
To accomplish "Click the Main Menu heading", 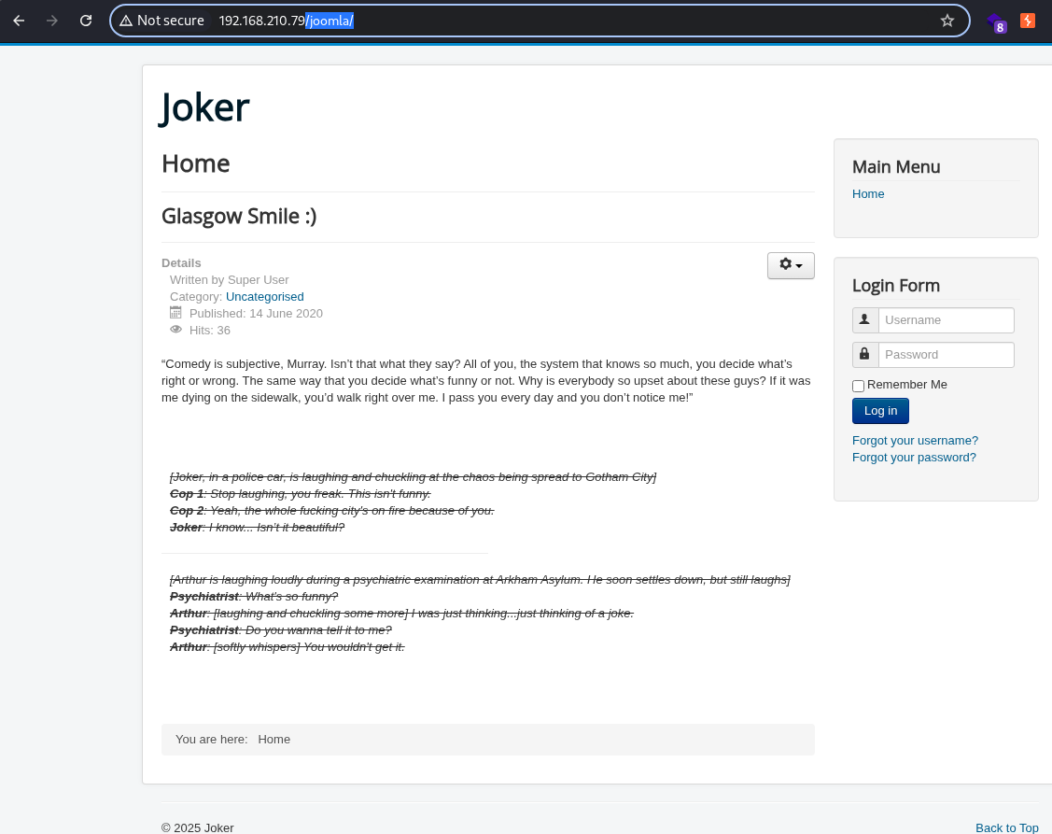I will pos(896,166).
